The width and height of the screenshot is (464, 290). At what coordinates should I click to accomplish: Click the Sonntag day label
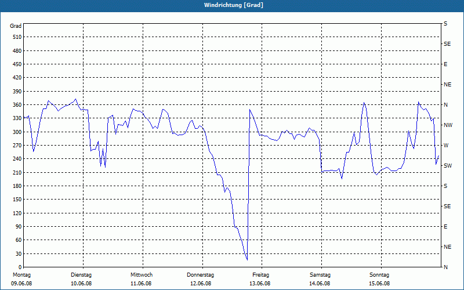(x=379, y=275)
